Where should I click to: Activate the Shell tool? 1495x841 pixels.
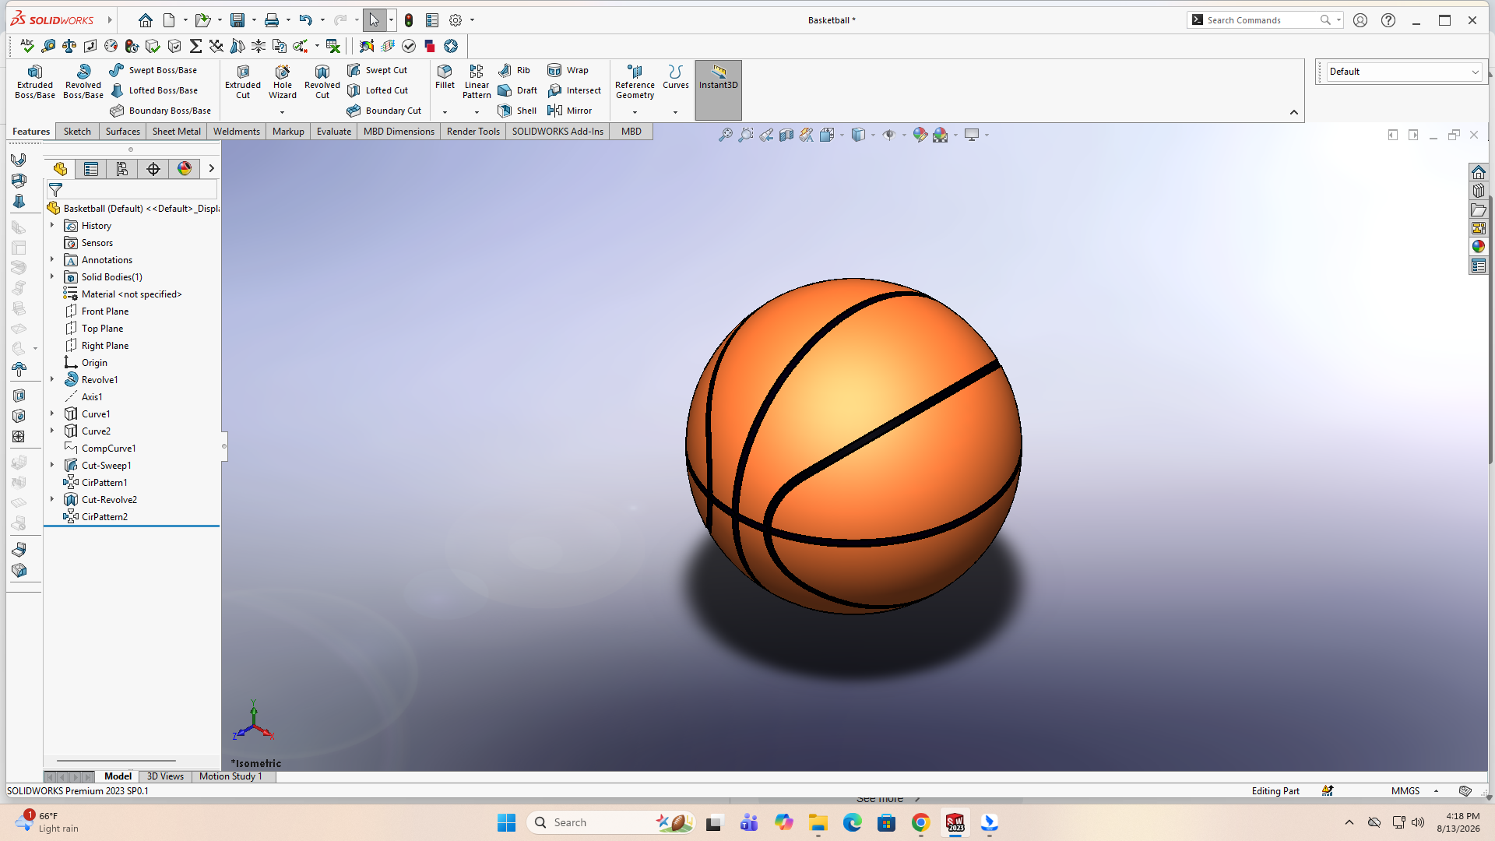517,111
